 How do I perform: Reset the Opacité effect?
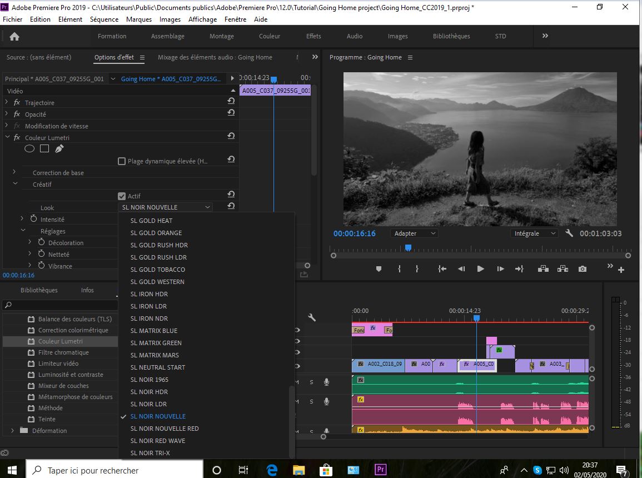tap(231, 112)
